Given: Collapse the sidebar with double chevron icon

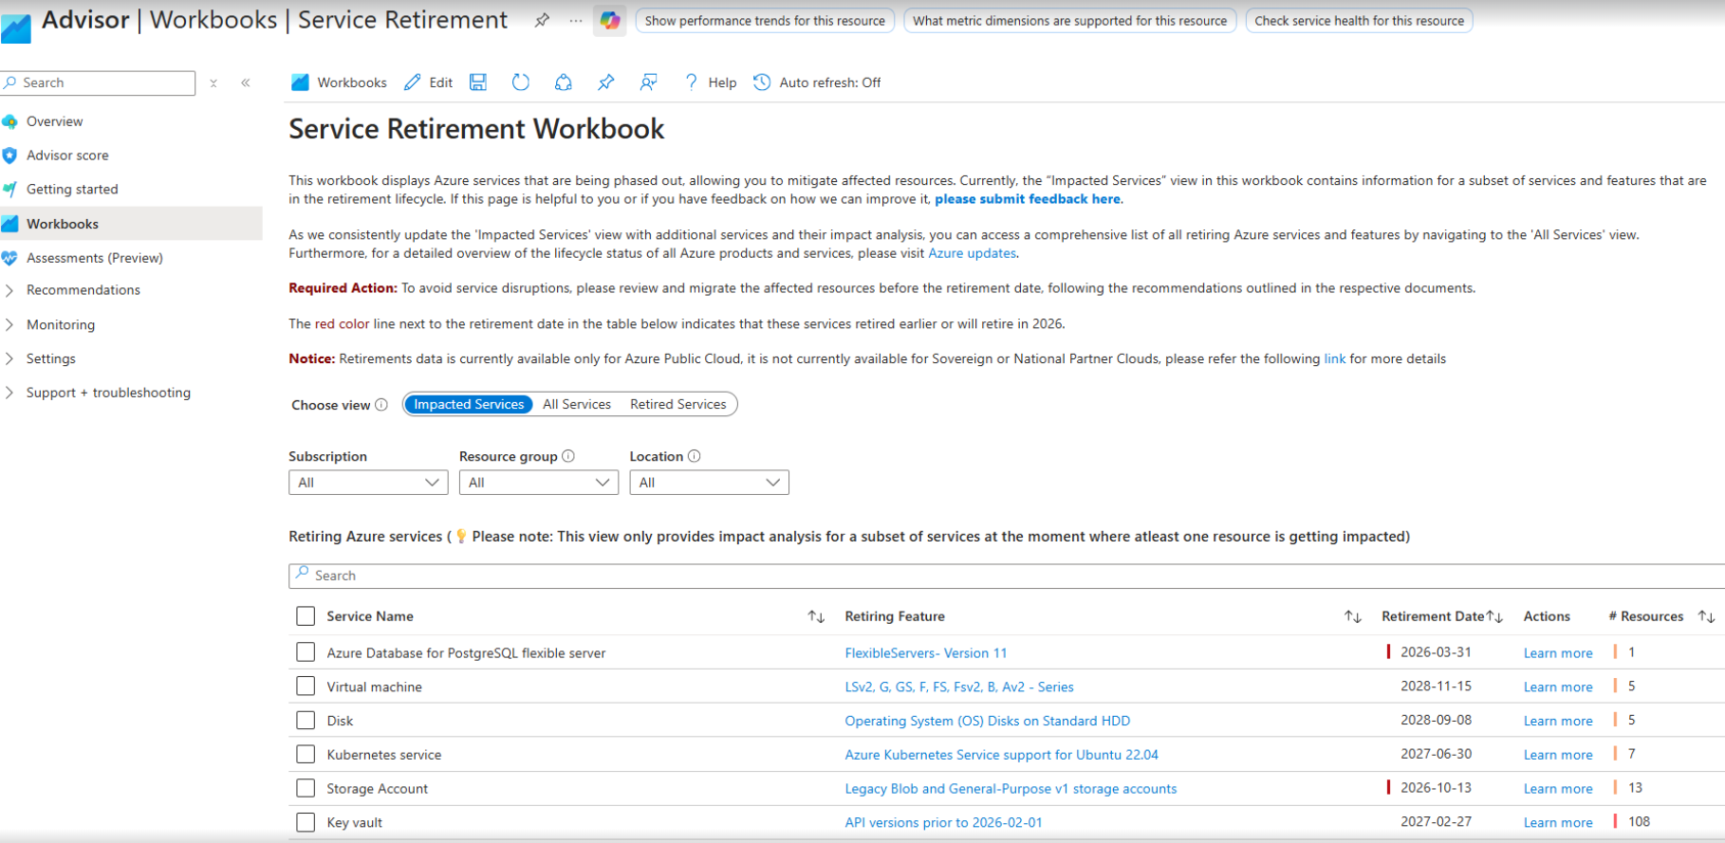Looking at the screenshot, I should [x=246, y=83].
